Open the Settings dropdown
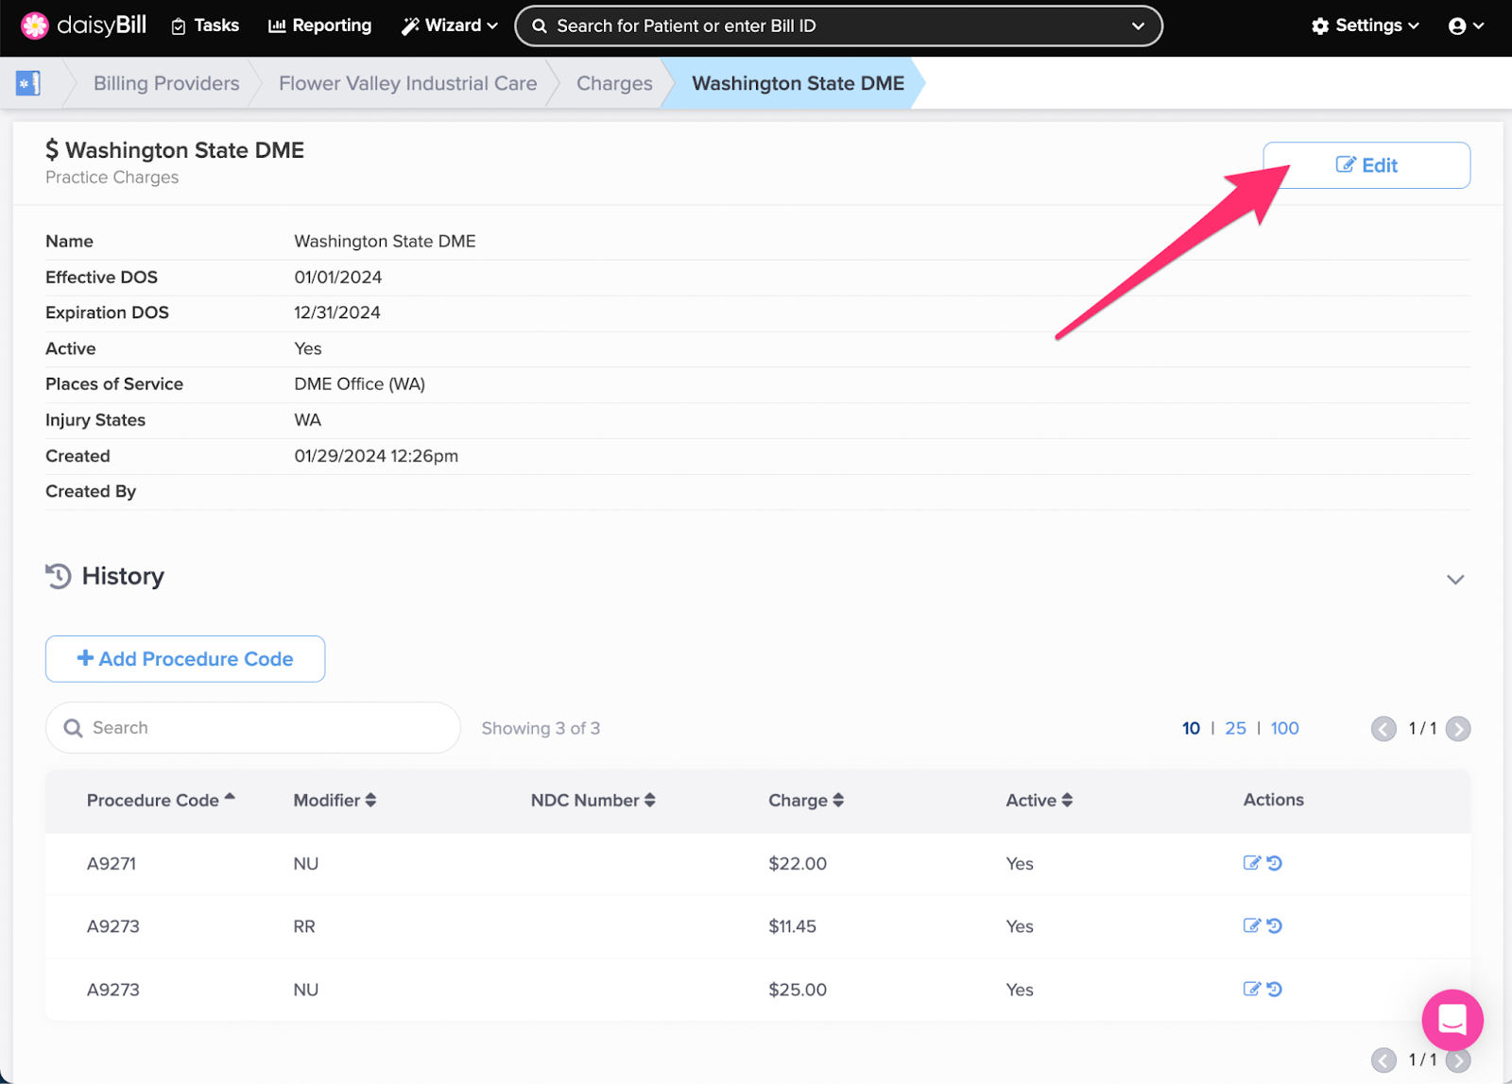 pyautogui.click(x=1366, y=26)
